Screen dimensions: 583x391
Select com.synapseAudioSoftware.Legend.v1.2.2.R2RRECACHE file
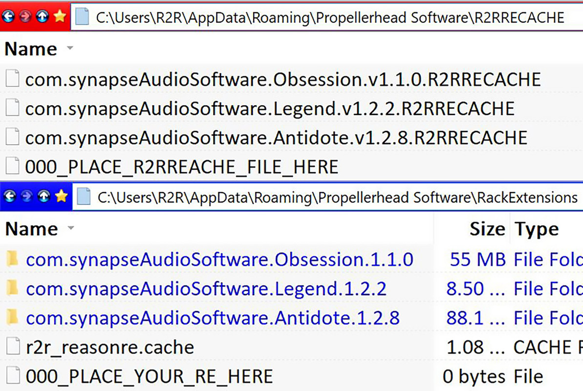270,109
